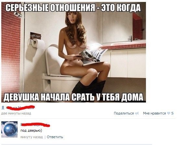Click the Мне нравится label

pos(154,113)
